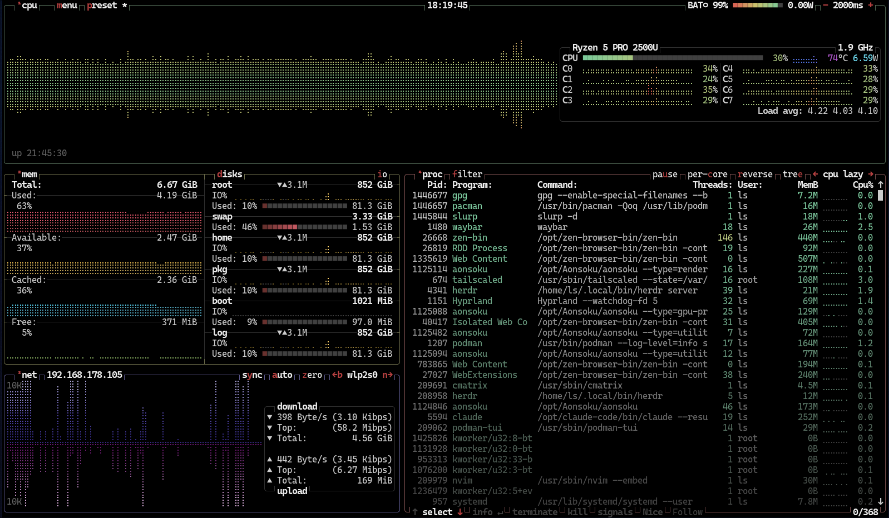
Task: Select the nvim process row
Action: (643, 480)
